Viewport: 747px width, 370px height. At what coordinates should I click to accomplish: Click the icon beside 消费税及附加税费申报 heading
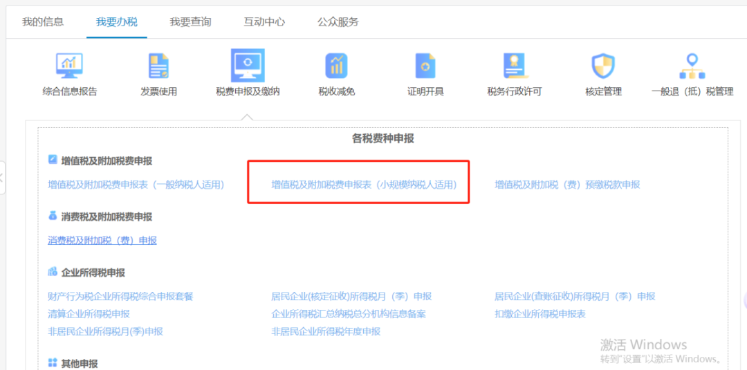click(x=53, y=216)
